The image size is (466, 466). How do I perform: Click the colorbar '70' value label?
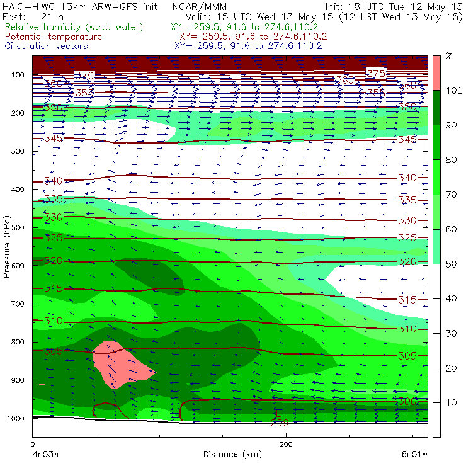[x=451, y=195]
